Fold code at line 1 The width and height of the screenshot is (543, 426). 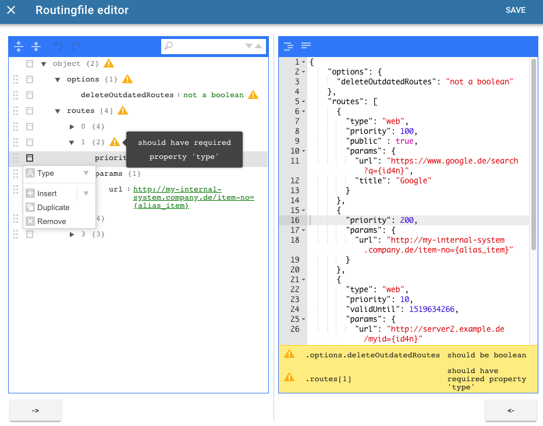[304, 62]
